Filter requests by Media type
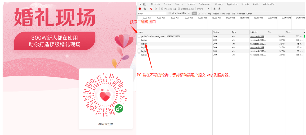The height and width of the screenshot is (135, 306). (x=216, y=14)
